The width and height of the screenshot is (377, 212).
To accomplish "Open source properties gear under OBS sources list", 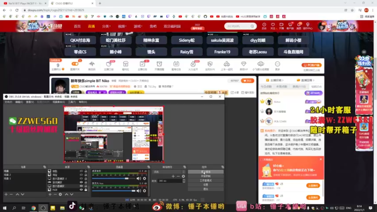I will (60, 194).
